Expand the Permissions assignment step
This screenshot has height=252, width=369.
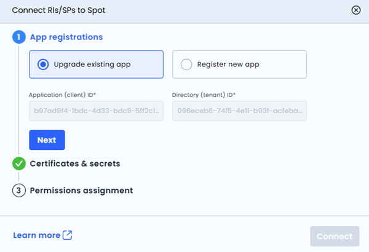pos(81,191)
